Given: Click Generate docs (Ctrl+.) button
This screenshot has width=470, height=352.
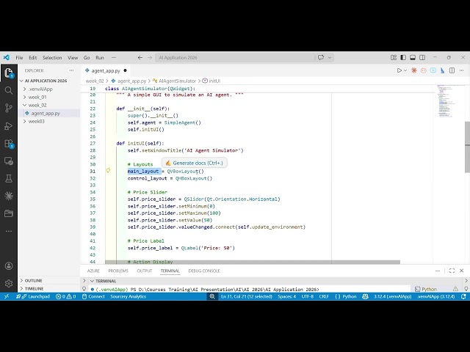Looking at the screenshot, I should (x=194, y=163).
